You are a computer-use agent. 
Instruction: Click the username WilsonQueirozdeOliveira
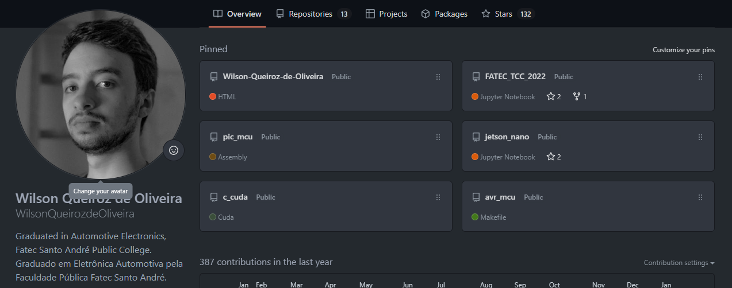point(75,214)
